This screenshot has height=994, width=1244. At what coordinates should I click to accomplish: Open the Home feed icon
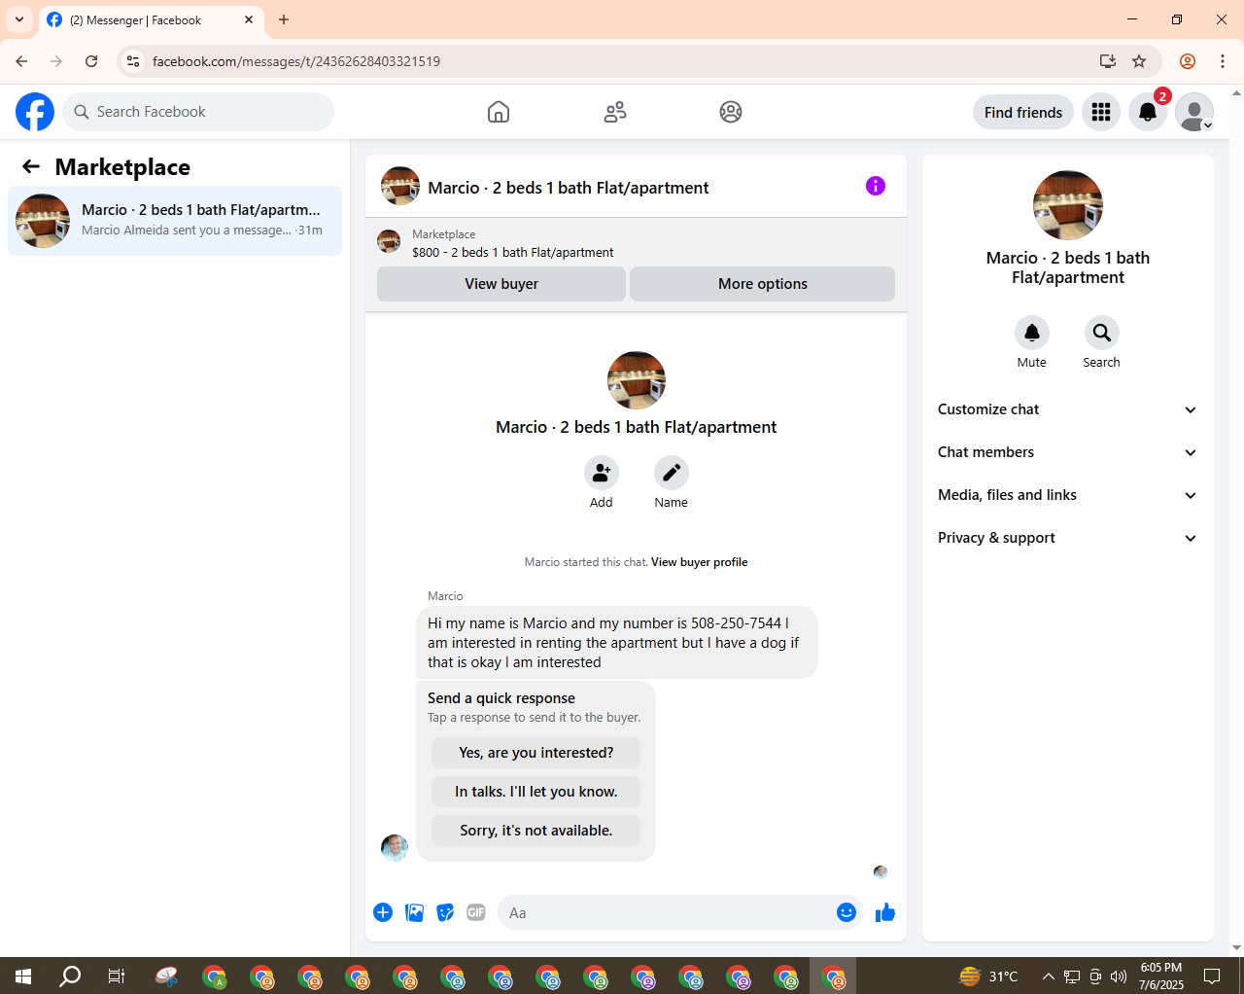pyautogui.click(x=499, y=112)
